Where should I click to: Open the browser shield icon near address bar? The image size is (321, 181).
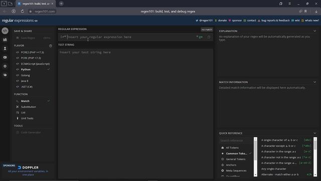pos(14,11)
